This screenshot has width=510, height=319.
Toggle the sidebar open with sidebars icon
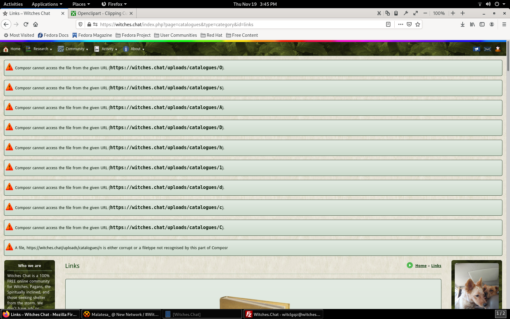[x=482, y=24]
